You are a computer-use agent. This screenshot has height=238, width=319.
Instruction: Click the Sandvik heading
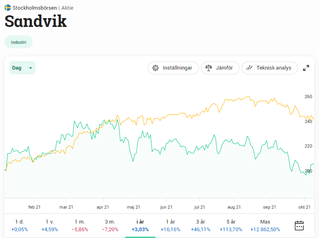(x=35, y=21)
